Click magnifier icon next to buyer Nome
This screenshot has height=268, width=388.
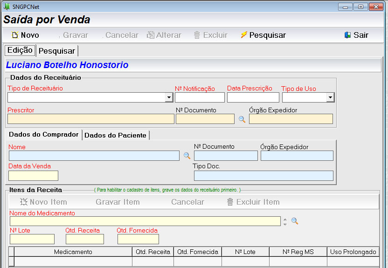[187, 156]
